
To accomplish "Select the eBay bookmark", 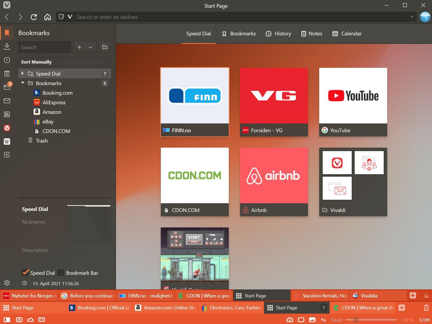I will pyautogui.click(x=65, y=122).
